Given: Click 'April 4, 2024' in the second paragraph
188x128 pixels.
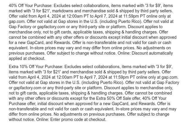Looking at the screenshot, I should [x=37, y=78].
